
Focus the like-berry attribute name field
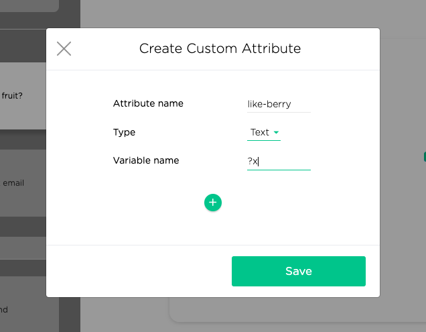tap(279, 105)
